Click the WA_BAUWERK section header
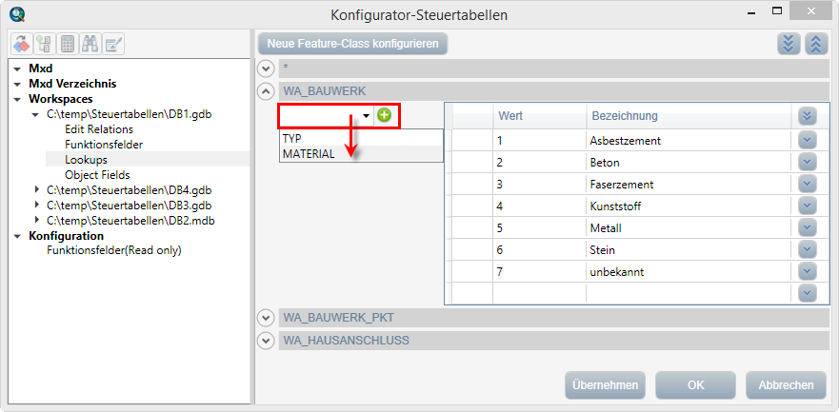The image size is (839, 412). pos(553,91)
